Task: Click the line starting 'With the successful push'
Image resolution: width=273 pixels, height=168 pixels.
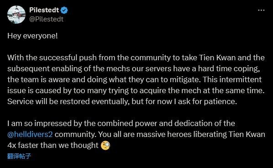Action: point(136,58)
